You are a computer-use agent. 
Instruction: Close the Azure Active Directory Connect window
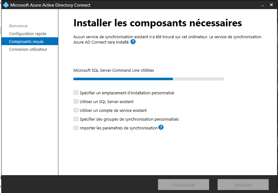(271, 5)
